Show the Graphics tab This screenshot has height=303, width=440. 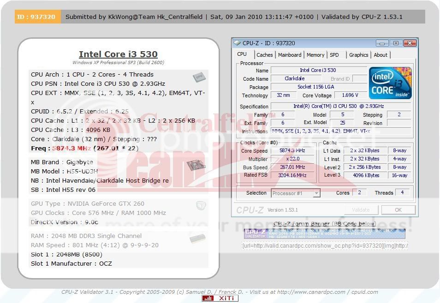coord(358,55)
